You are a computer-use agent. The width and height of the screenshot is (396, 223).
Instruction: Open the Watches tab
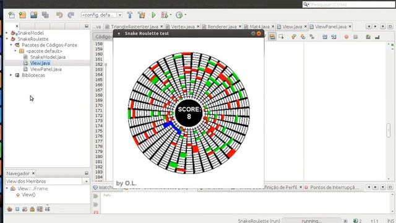(105, 187)
